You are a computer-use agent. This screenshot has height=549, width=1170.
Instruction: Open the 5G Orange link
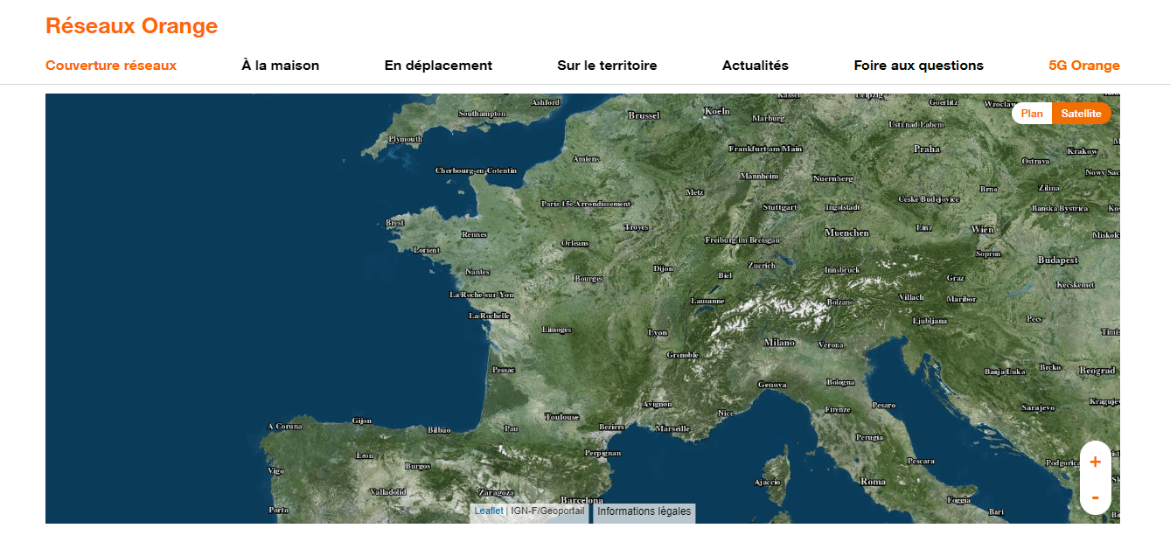point(1084,66)
